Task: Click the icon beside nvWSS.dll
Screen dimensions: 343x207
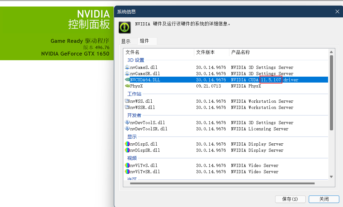Action: coord(127,101)
